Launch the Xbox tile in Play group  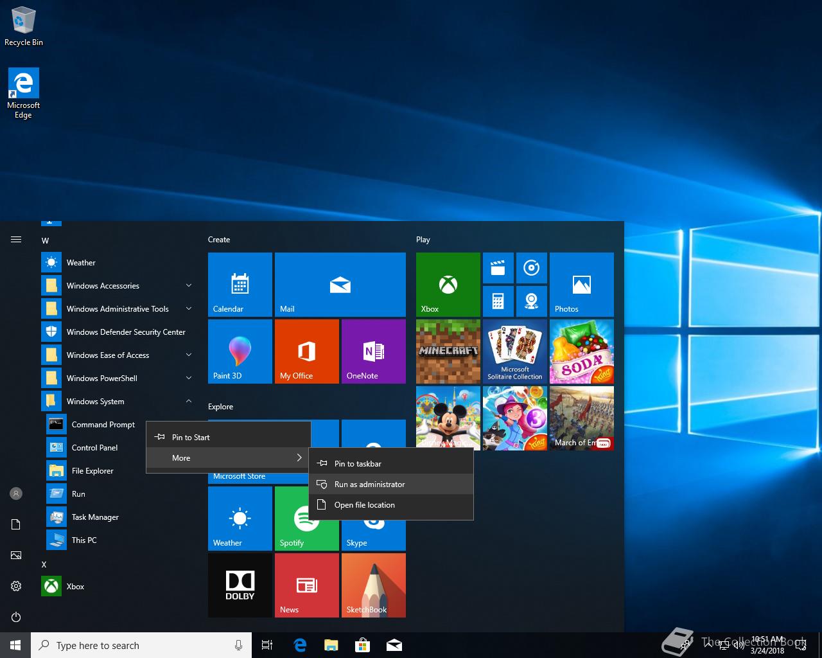tap(448, 285)
